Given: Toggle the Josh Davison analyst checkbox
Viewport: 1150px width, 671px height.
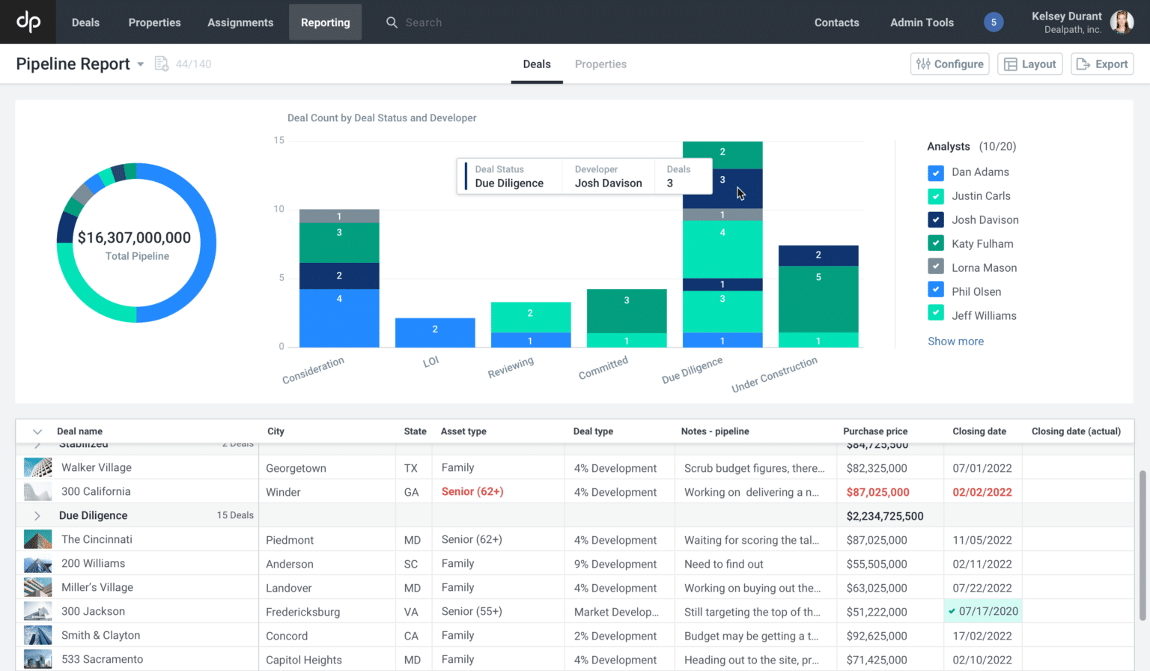Looking at the screenshot, I should [935, 220].
